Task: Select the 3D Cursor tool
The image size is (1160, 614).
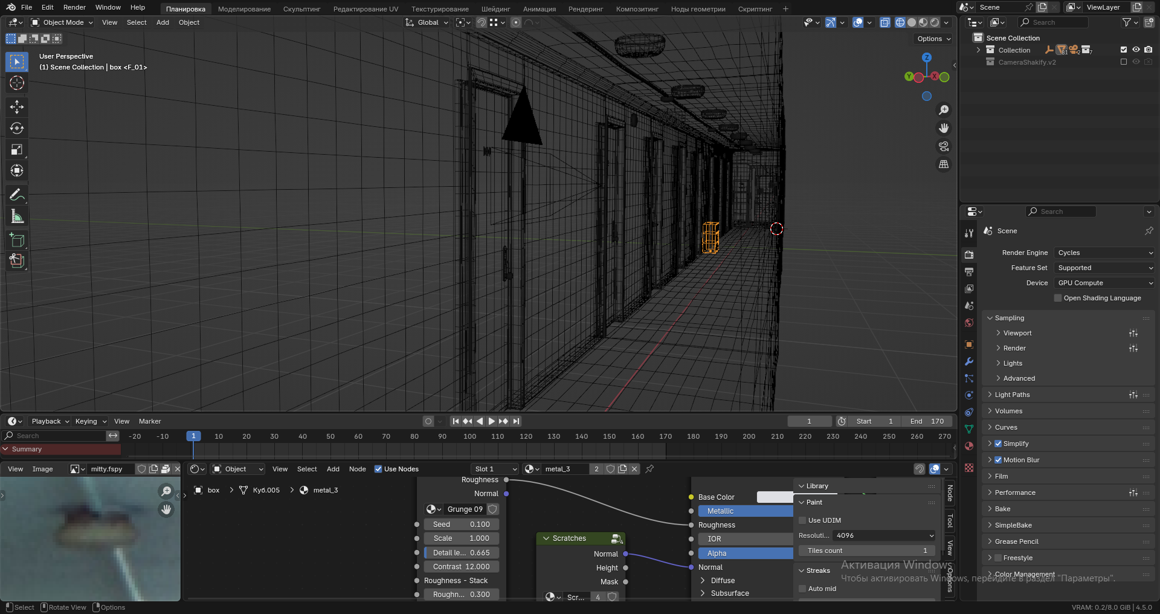Action: point(17,83)
